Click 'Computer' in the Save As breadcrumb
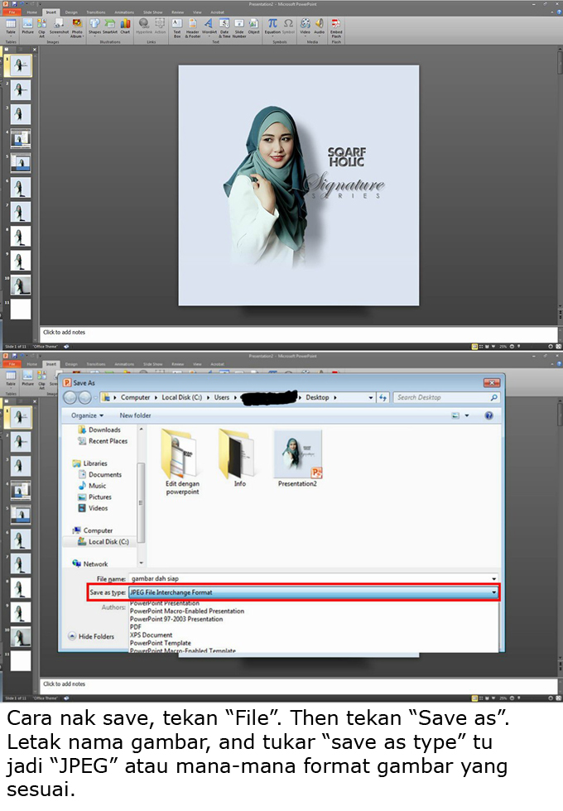The height and width of the screenshot is (811, 563). pos(135,397)
